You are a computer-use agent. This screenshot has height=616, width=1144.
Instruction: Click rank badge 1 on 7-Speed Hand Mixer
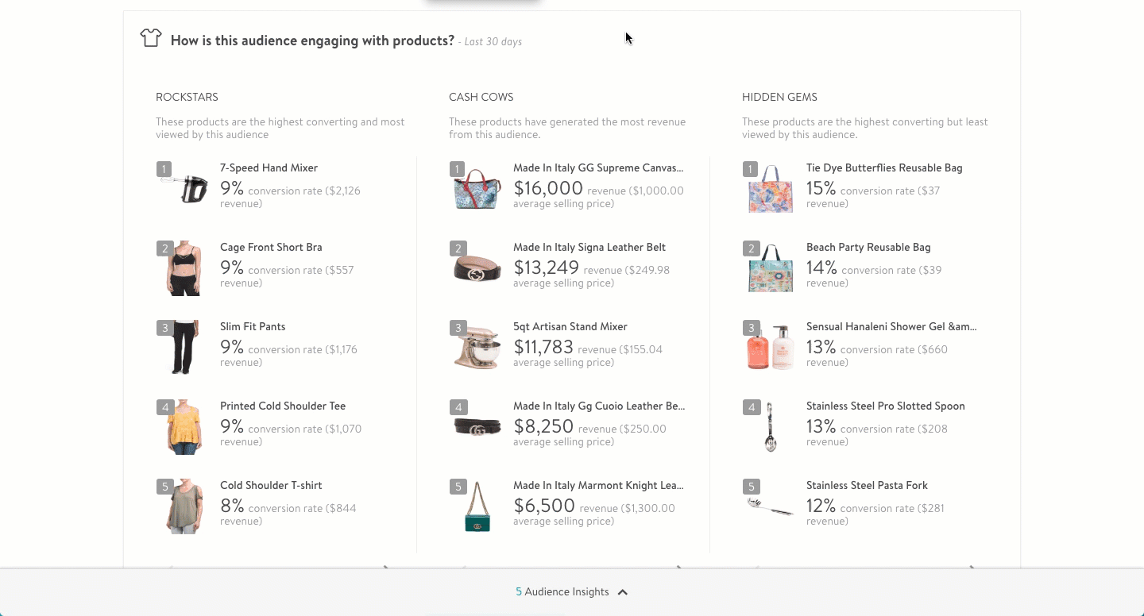164,169
